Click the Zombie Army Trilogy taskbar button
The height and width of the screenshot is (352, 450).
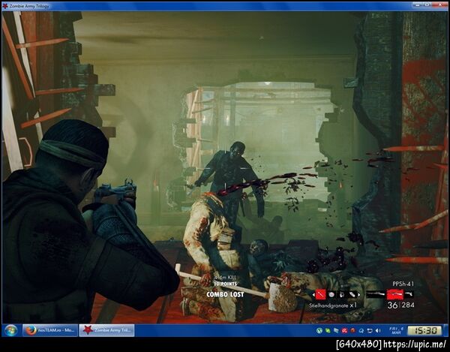tap(106, 330)
